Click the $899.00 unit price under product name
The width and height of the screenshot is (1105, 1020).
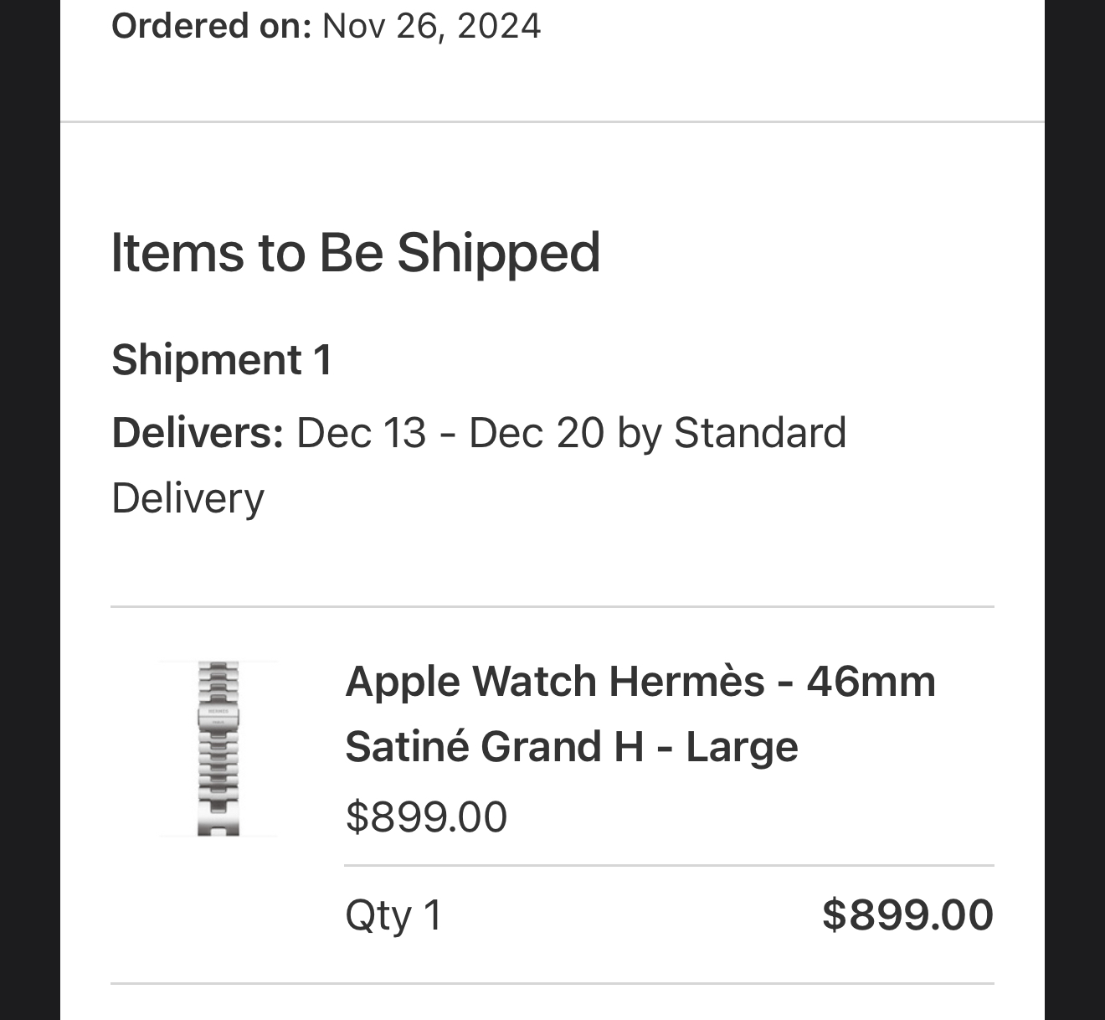426,817
